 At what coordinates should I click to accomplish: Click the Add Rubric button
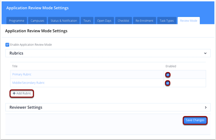pos(22,93)
